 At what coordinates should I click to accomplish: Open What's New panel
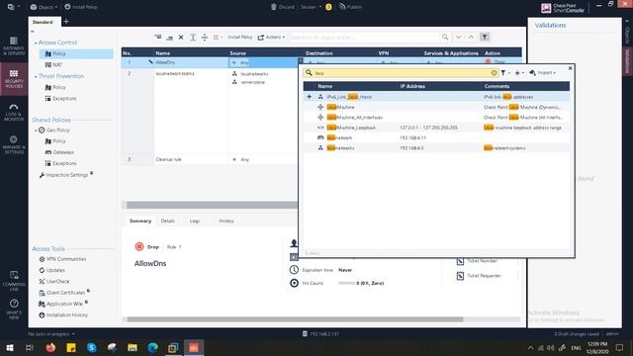click(14, 310)
